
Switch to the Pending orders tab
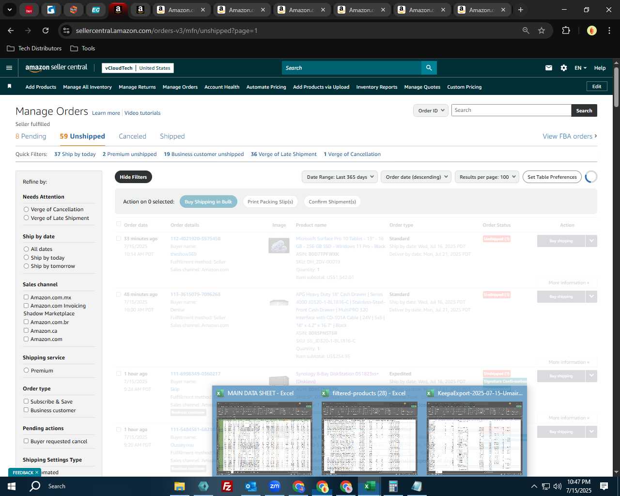point(31,136)
